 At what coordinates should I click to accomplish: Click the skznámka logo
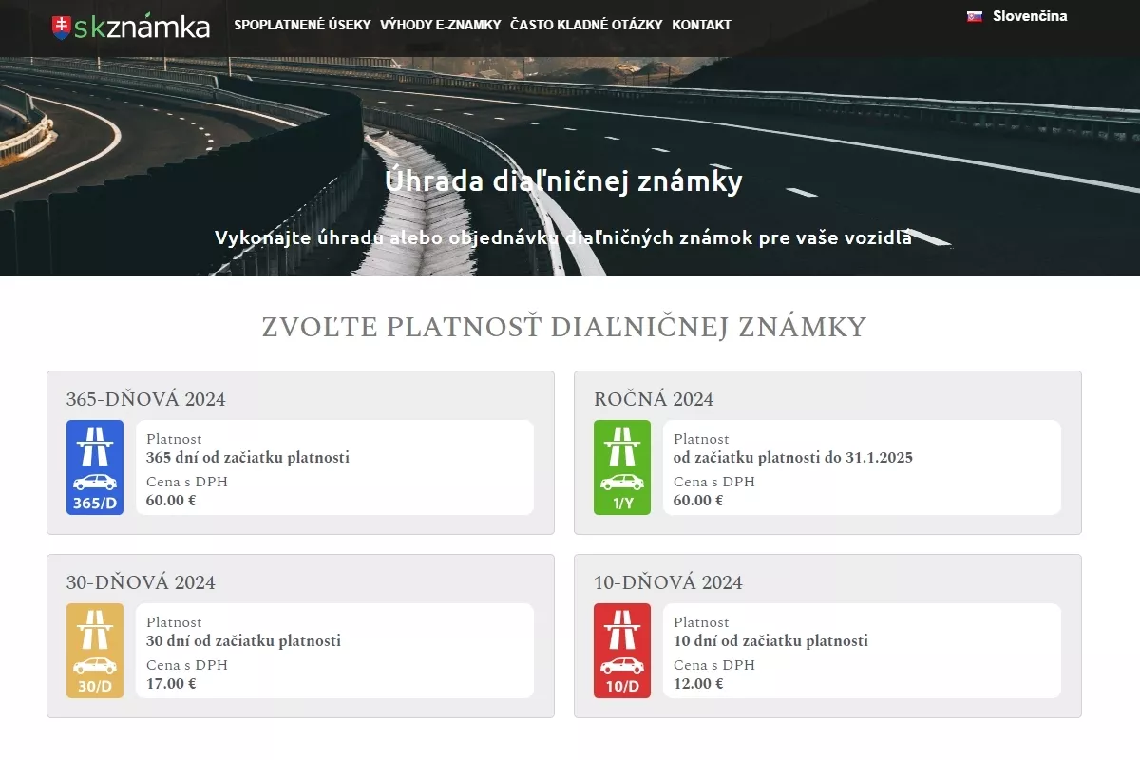tap(131, 27)
